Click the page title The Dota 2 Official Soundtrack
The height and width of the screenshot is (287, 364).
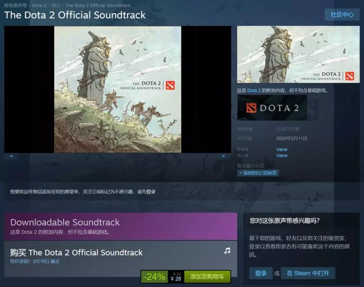[x=75, y=15]
